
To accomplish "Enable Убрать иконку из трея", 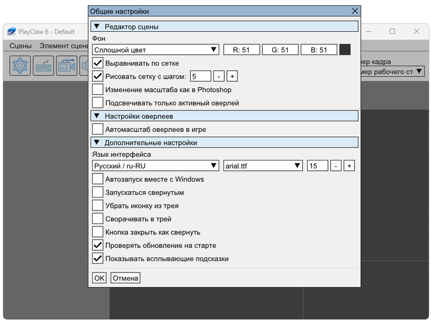I will [x=98, y=205].
